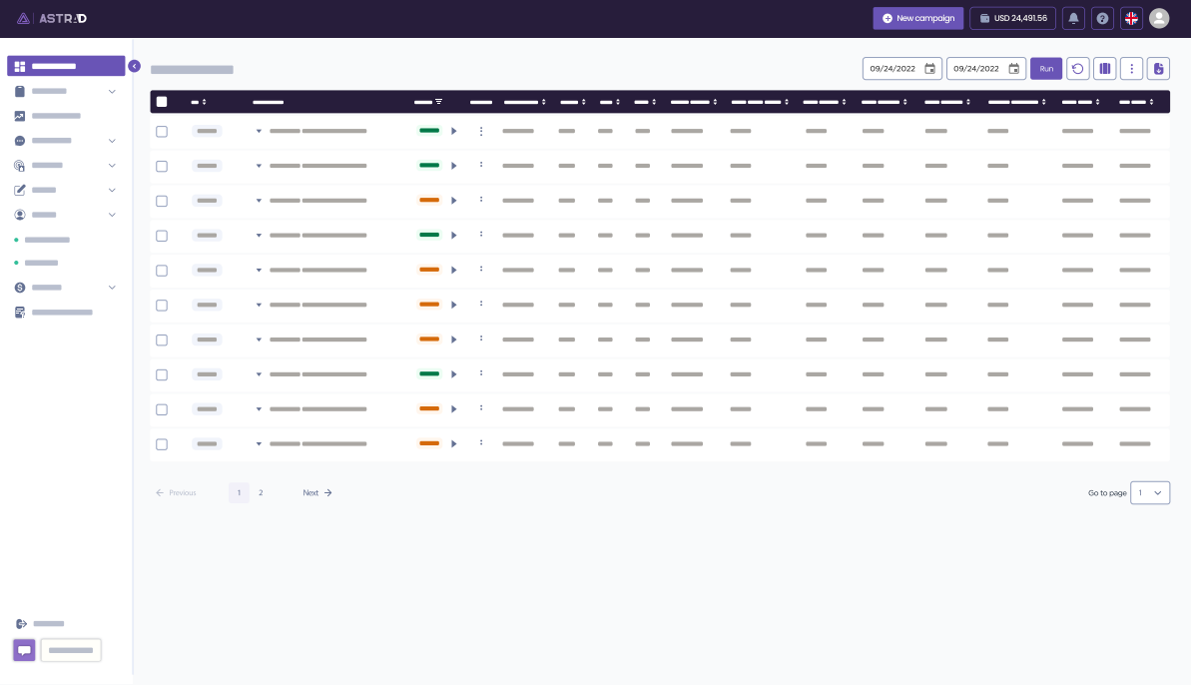The image size is (1191, 685).
Task: Click the help question mark icon
Action: (1103, 18)
